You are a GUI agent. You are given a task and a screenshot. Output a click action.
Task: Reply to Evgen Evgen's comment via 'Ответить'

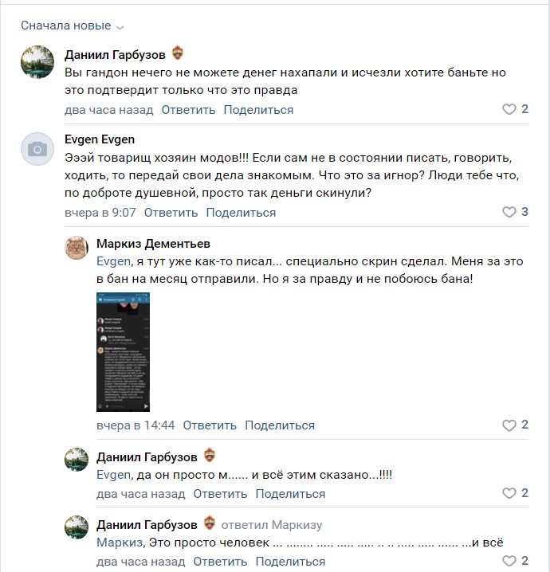click(x=171, y=213)
